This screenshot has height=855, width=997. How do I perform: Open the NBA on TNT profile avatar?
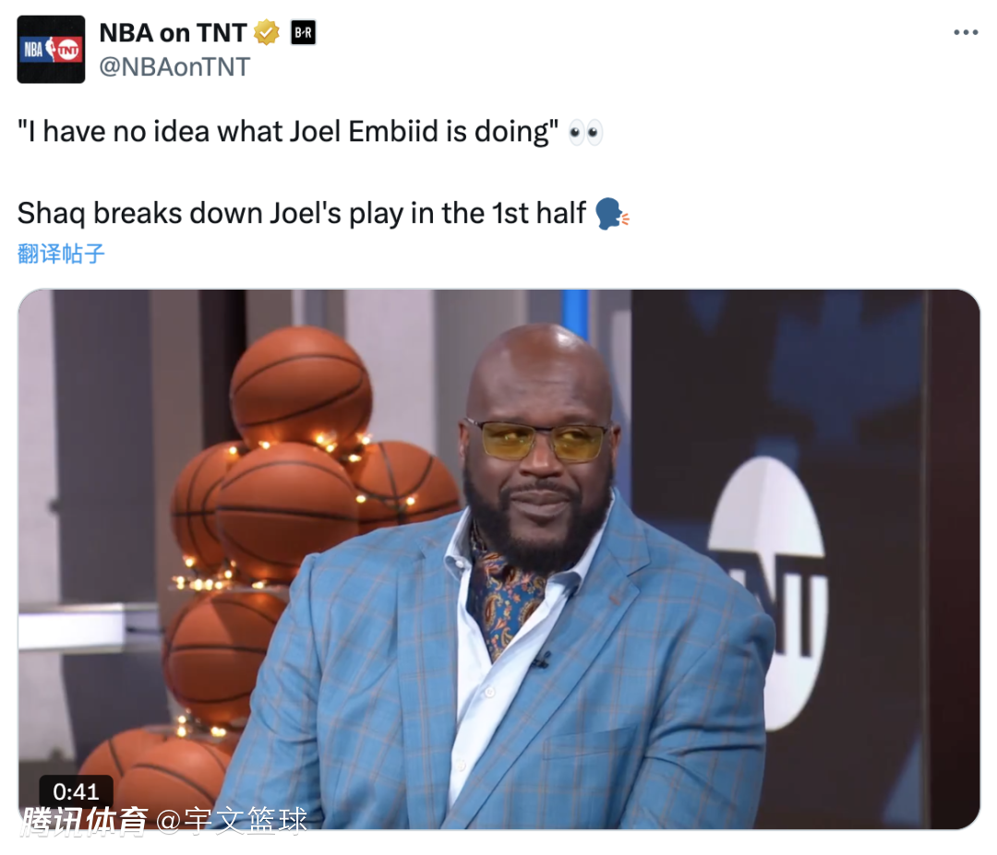click(51, 50)
